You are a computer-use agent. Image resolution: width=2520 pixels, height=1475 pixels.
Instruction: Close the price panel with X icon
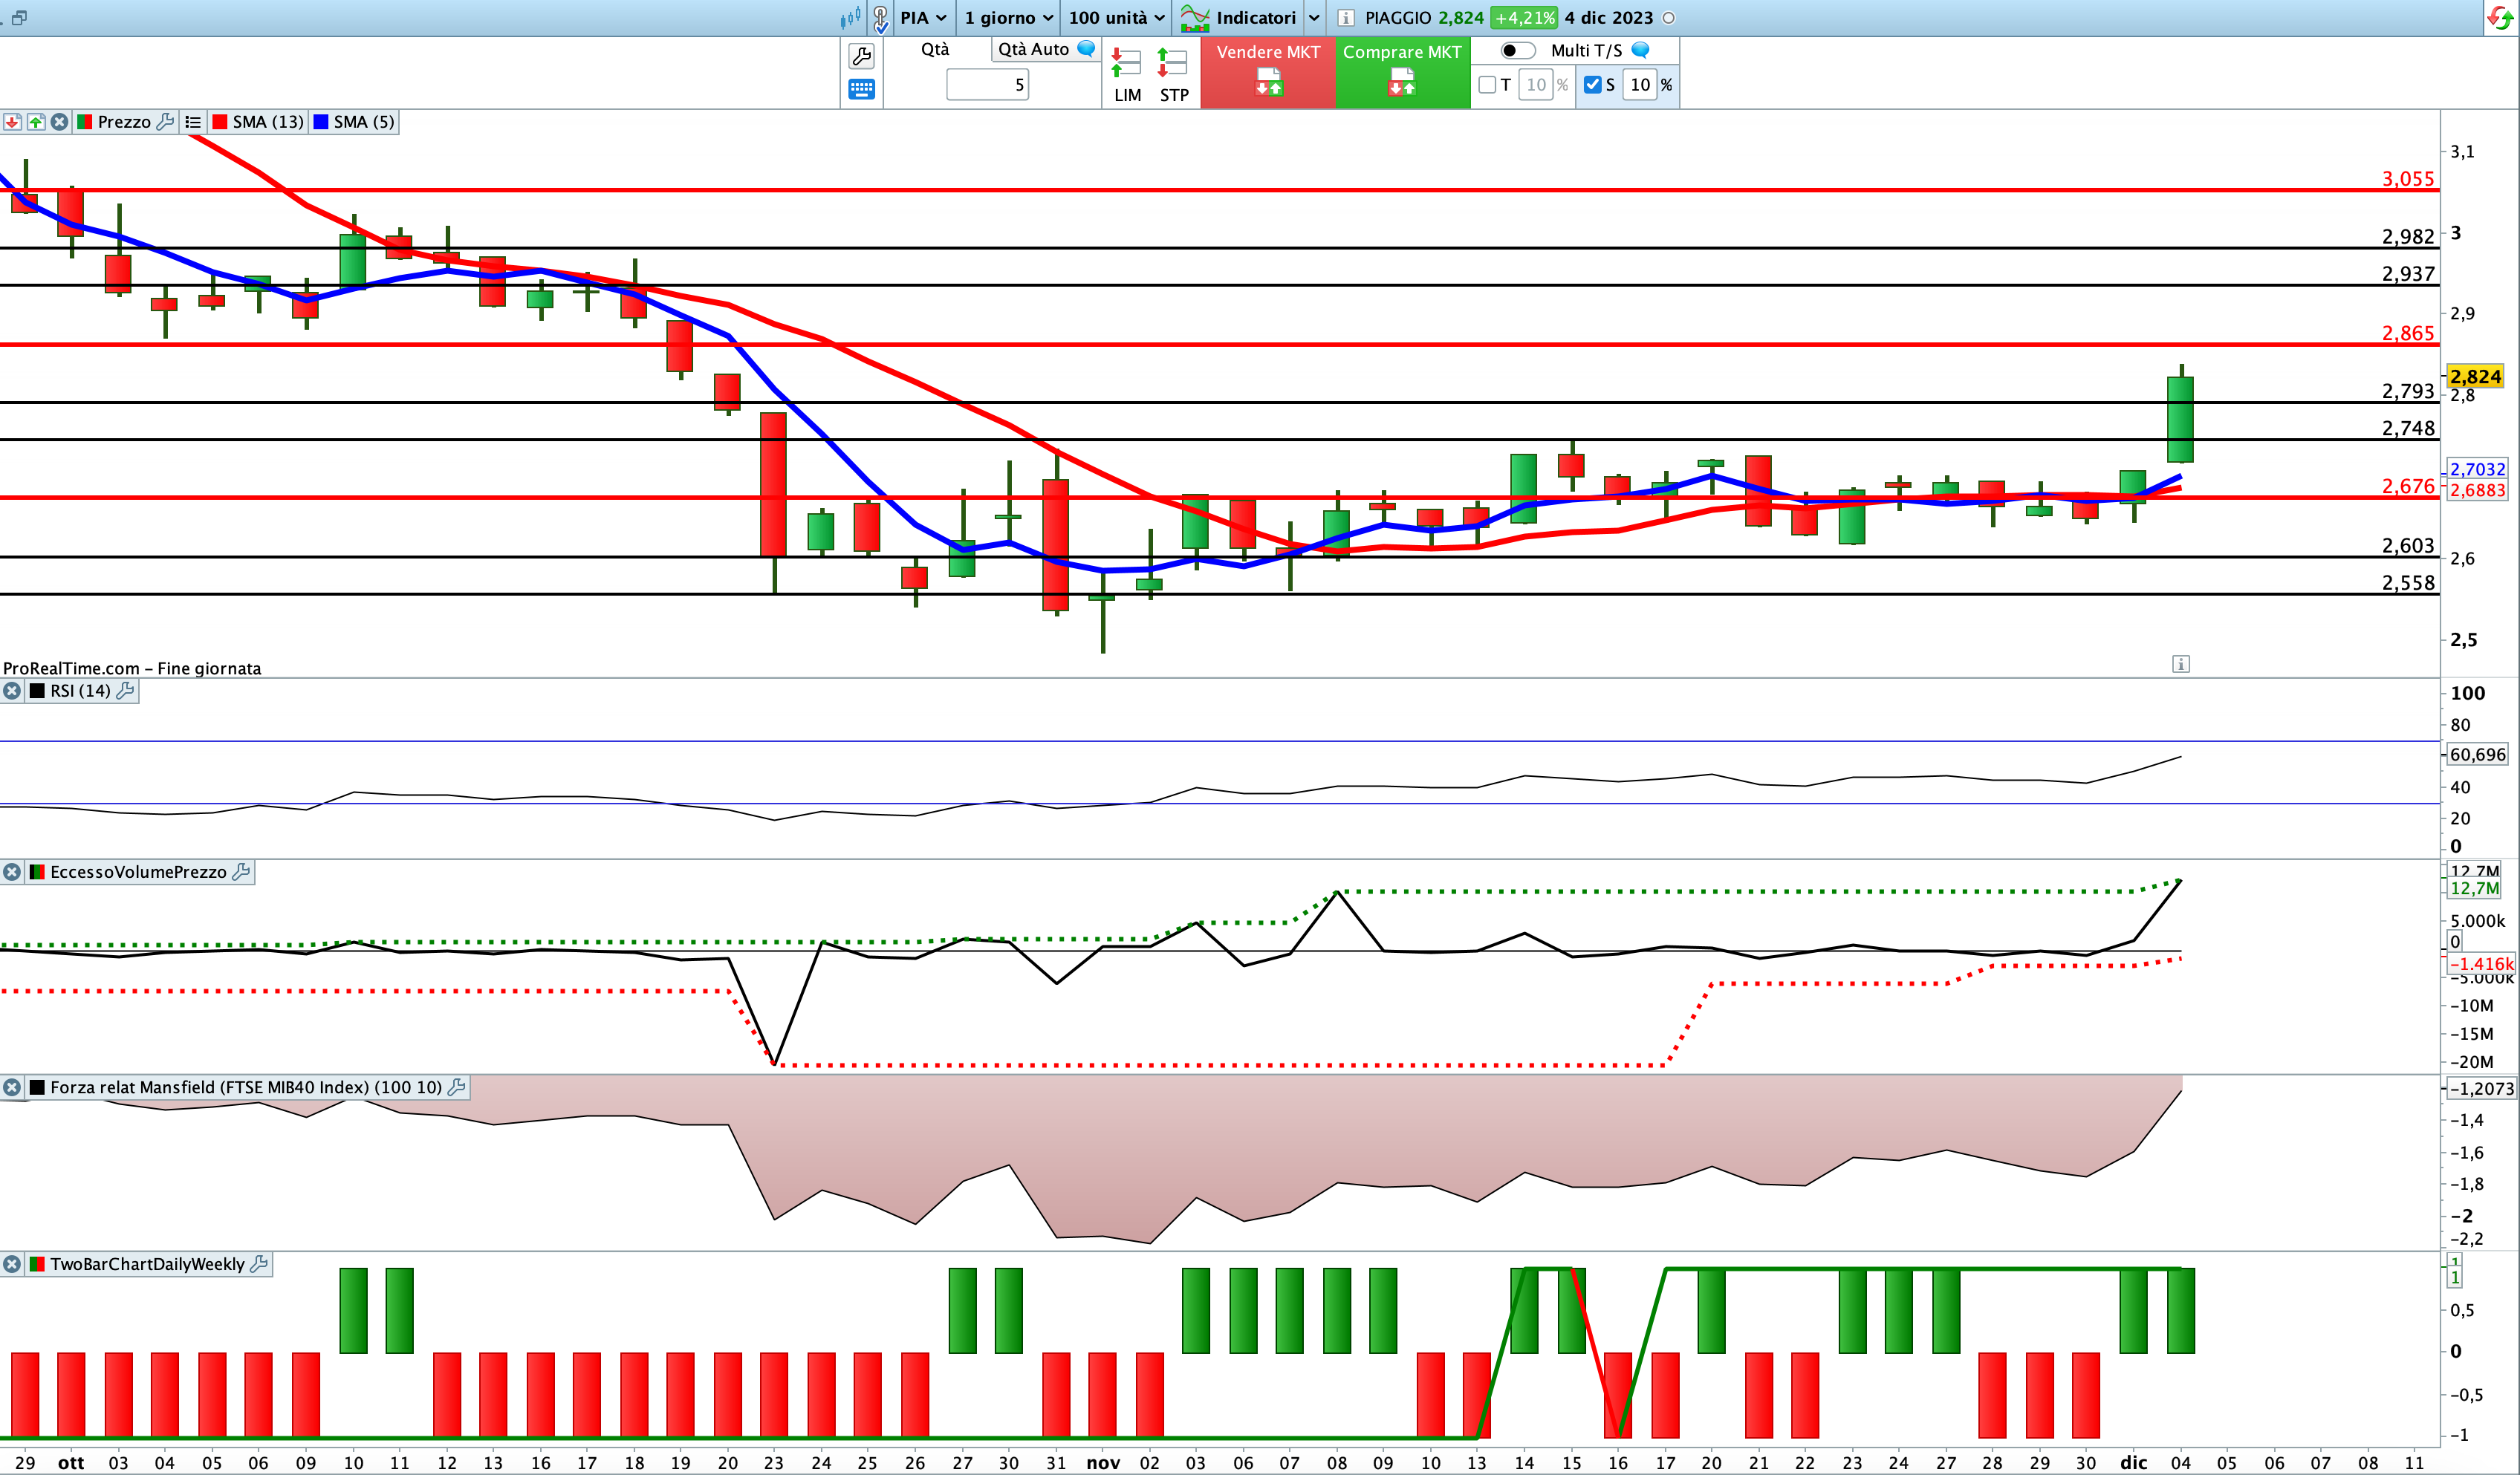click(60, 122)
